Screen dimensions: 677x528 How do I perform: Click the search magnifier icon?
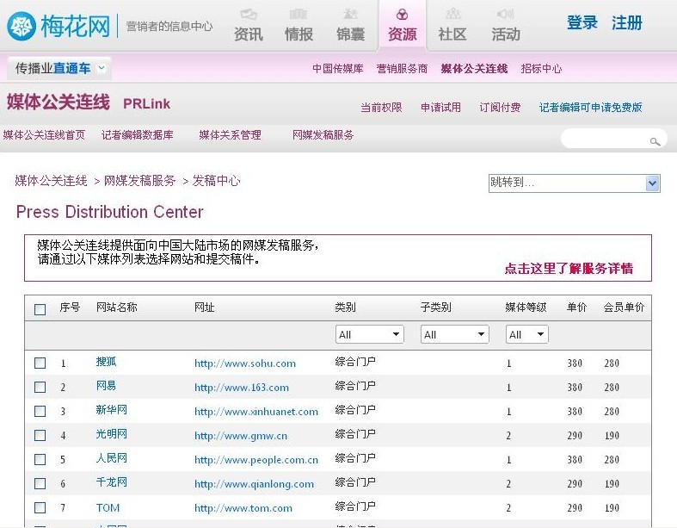tap(655, 141)
